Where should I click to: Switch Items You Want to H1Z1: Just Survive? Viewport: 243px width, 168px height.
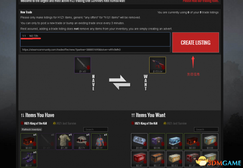[175, 123]
